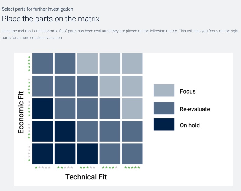241x191 pixels.
Task: Click the one-star Economic Fit rating icon
Action: pyautogui.click(x=29, y=154)
